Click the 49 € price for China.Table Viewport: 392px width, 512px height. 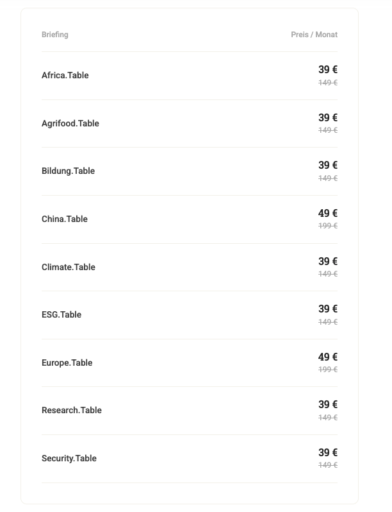[328, 213]
